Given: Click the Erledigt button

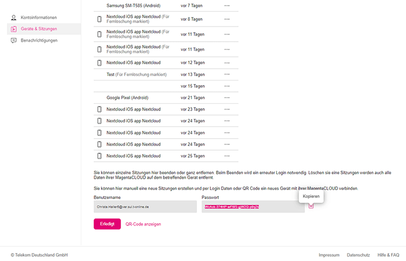Looking at the screenshot, I should tap(107, 224).
